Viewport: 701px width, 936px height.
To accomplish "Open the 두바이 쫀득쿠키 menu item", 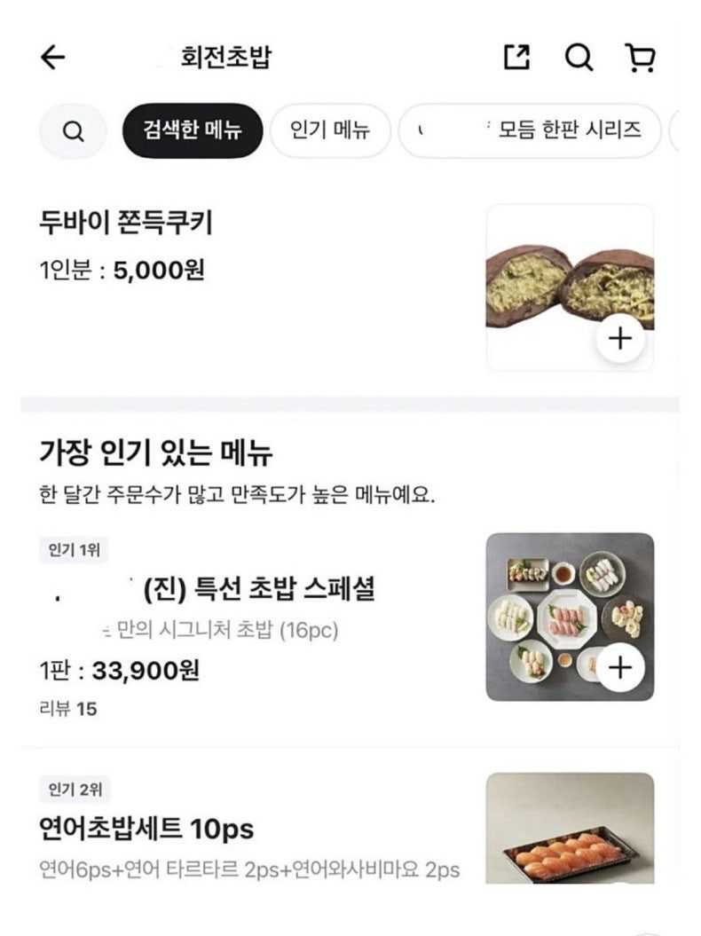I will [x=126, y=223].
